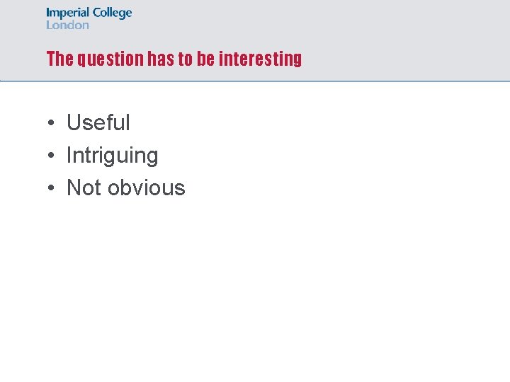Click the bullet dot beside "Useful"
The height and width of the screenshot is (382, 510).
[51, 122]
